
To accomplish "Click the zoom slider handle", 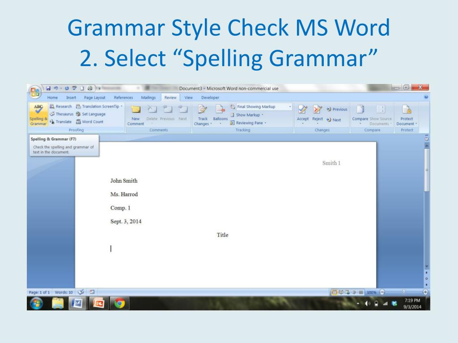I will [x=403, y=292].
